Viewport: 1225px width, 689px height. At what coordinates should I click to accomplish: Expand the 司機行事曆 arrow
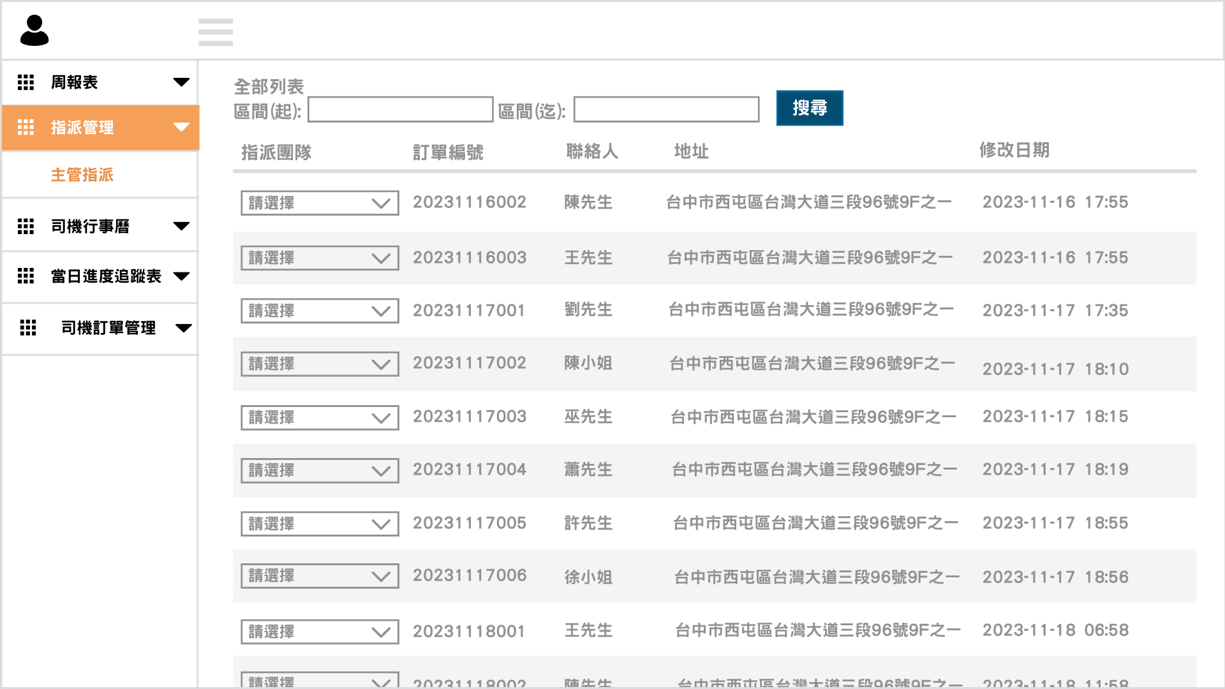click(x=181, y=226)
